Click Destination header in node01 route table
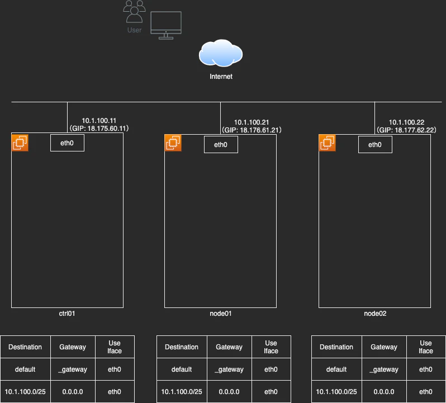Screen dimensions: 446x403 pyautogui.click(x=182, y=347)
